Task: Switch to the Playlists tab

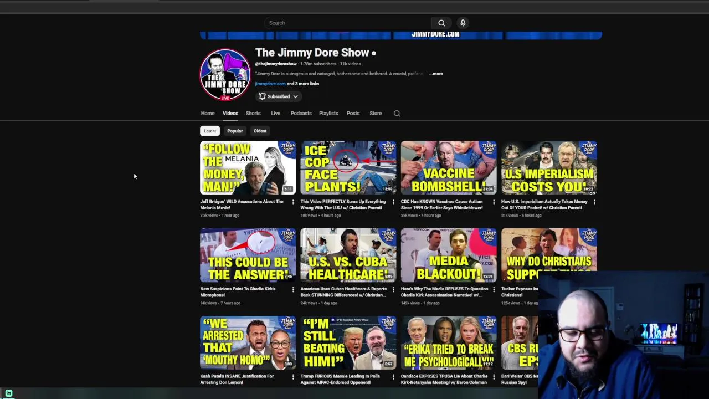Action: tap(328, 114)
